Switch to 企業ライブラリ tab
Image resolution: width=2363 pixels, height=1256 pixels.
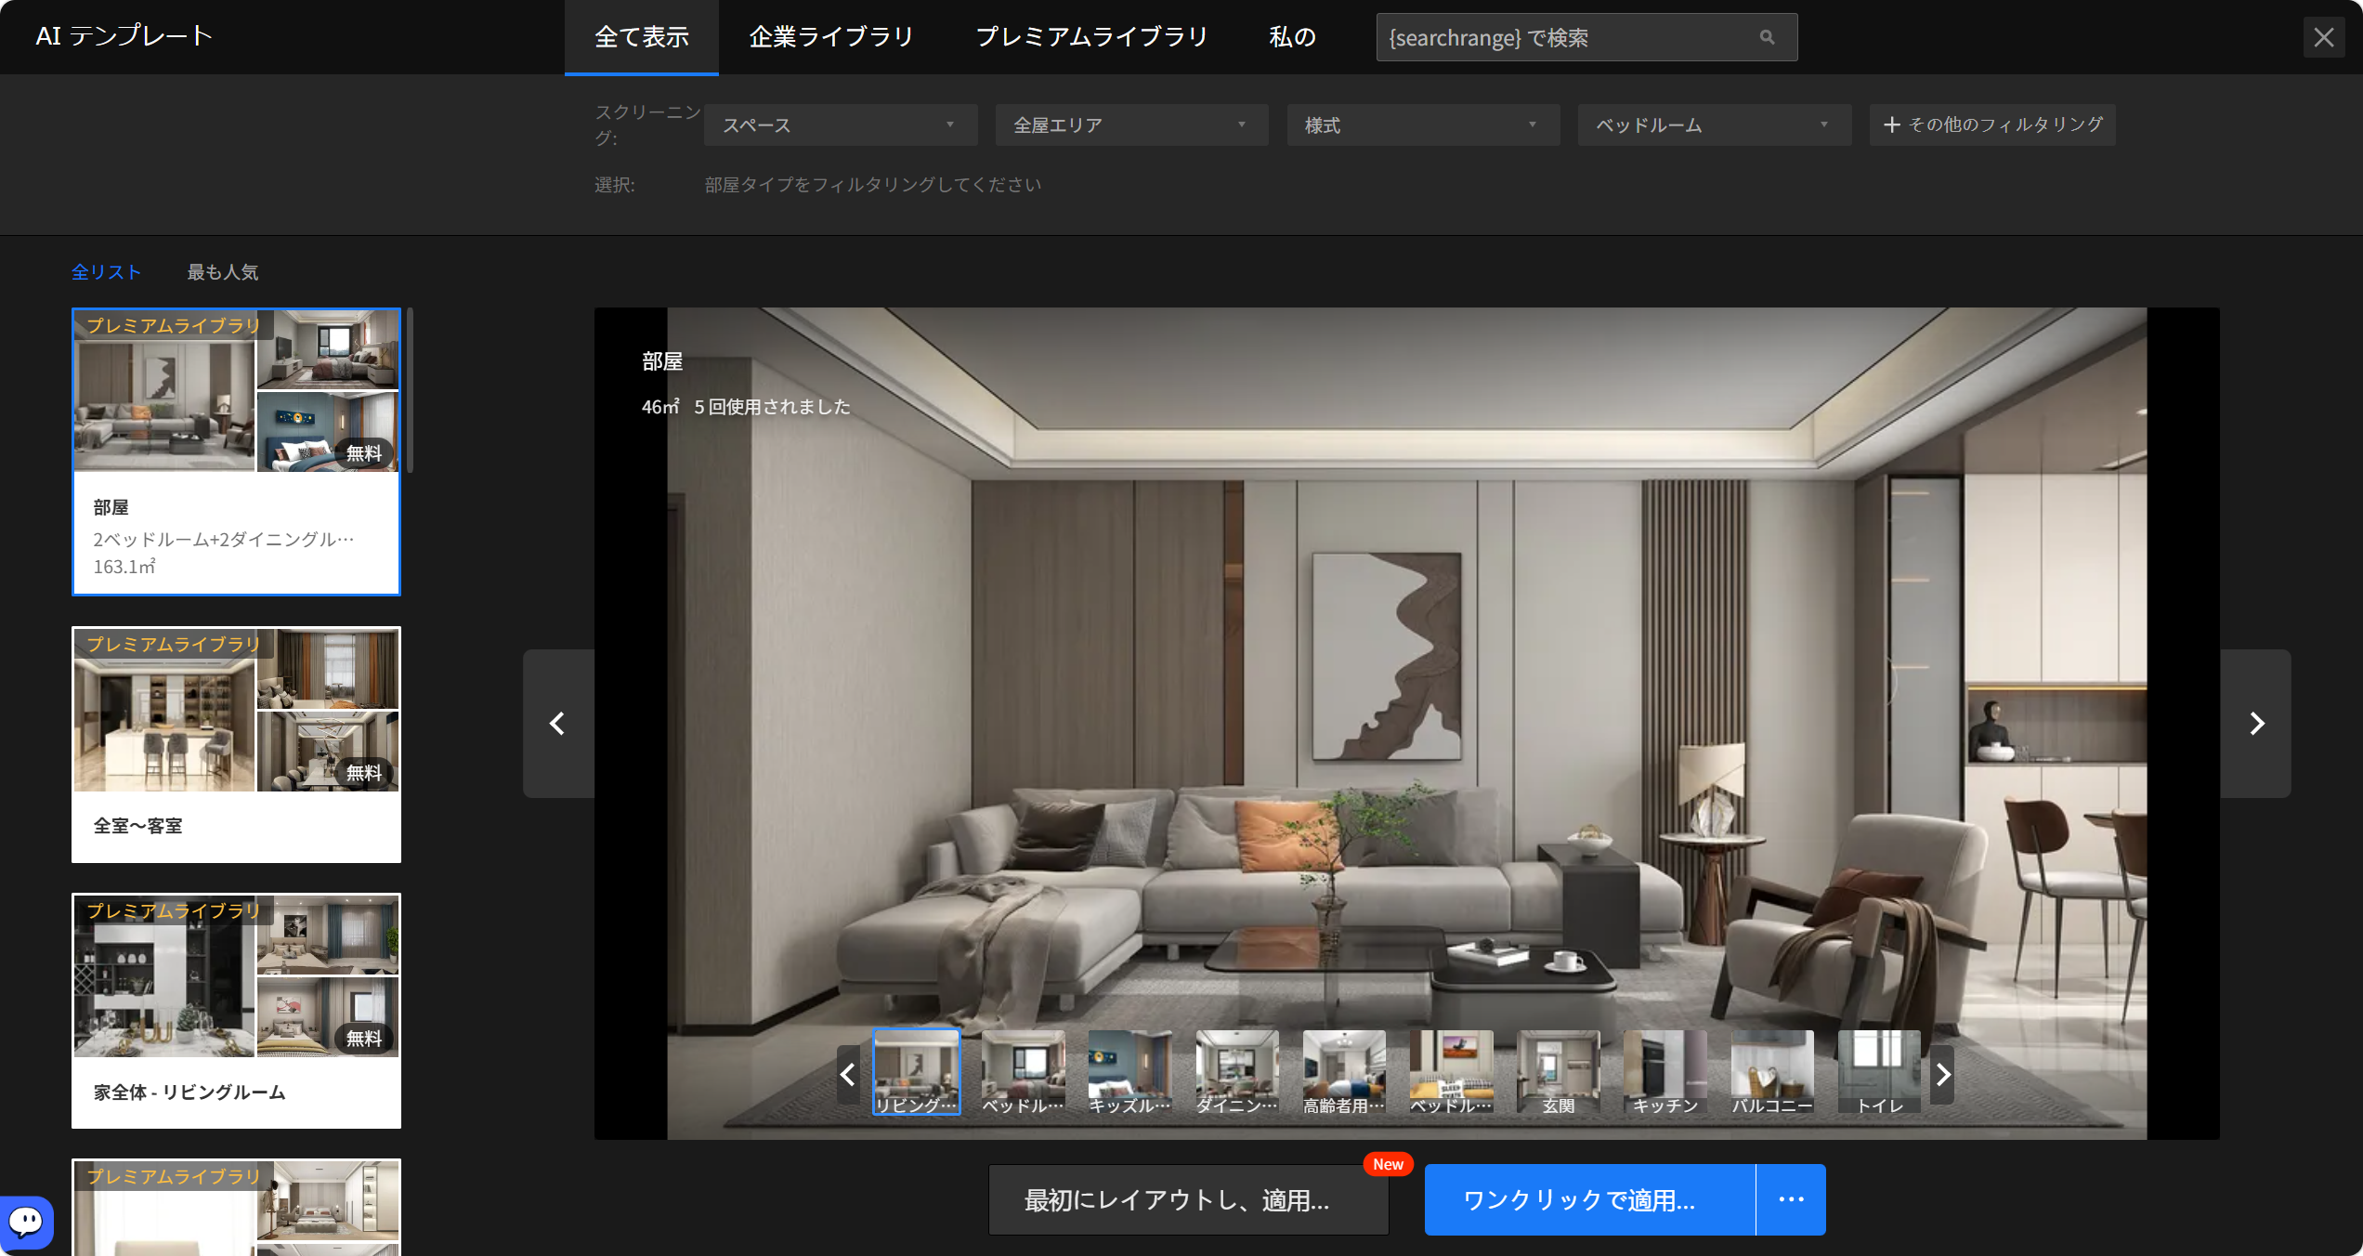(831, 37)
